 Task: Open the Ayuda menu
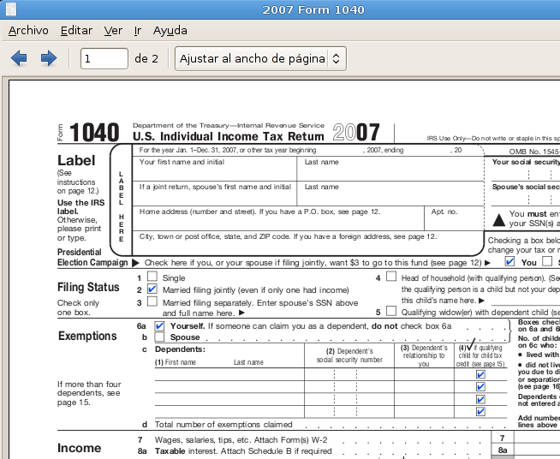pos(170,30)
